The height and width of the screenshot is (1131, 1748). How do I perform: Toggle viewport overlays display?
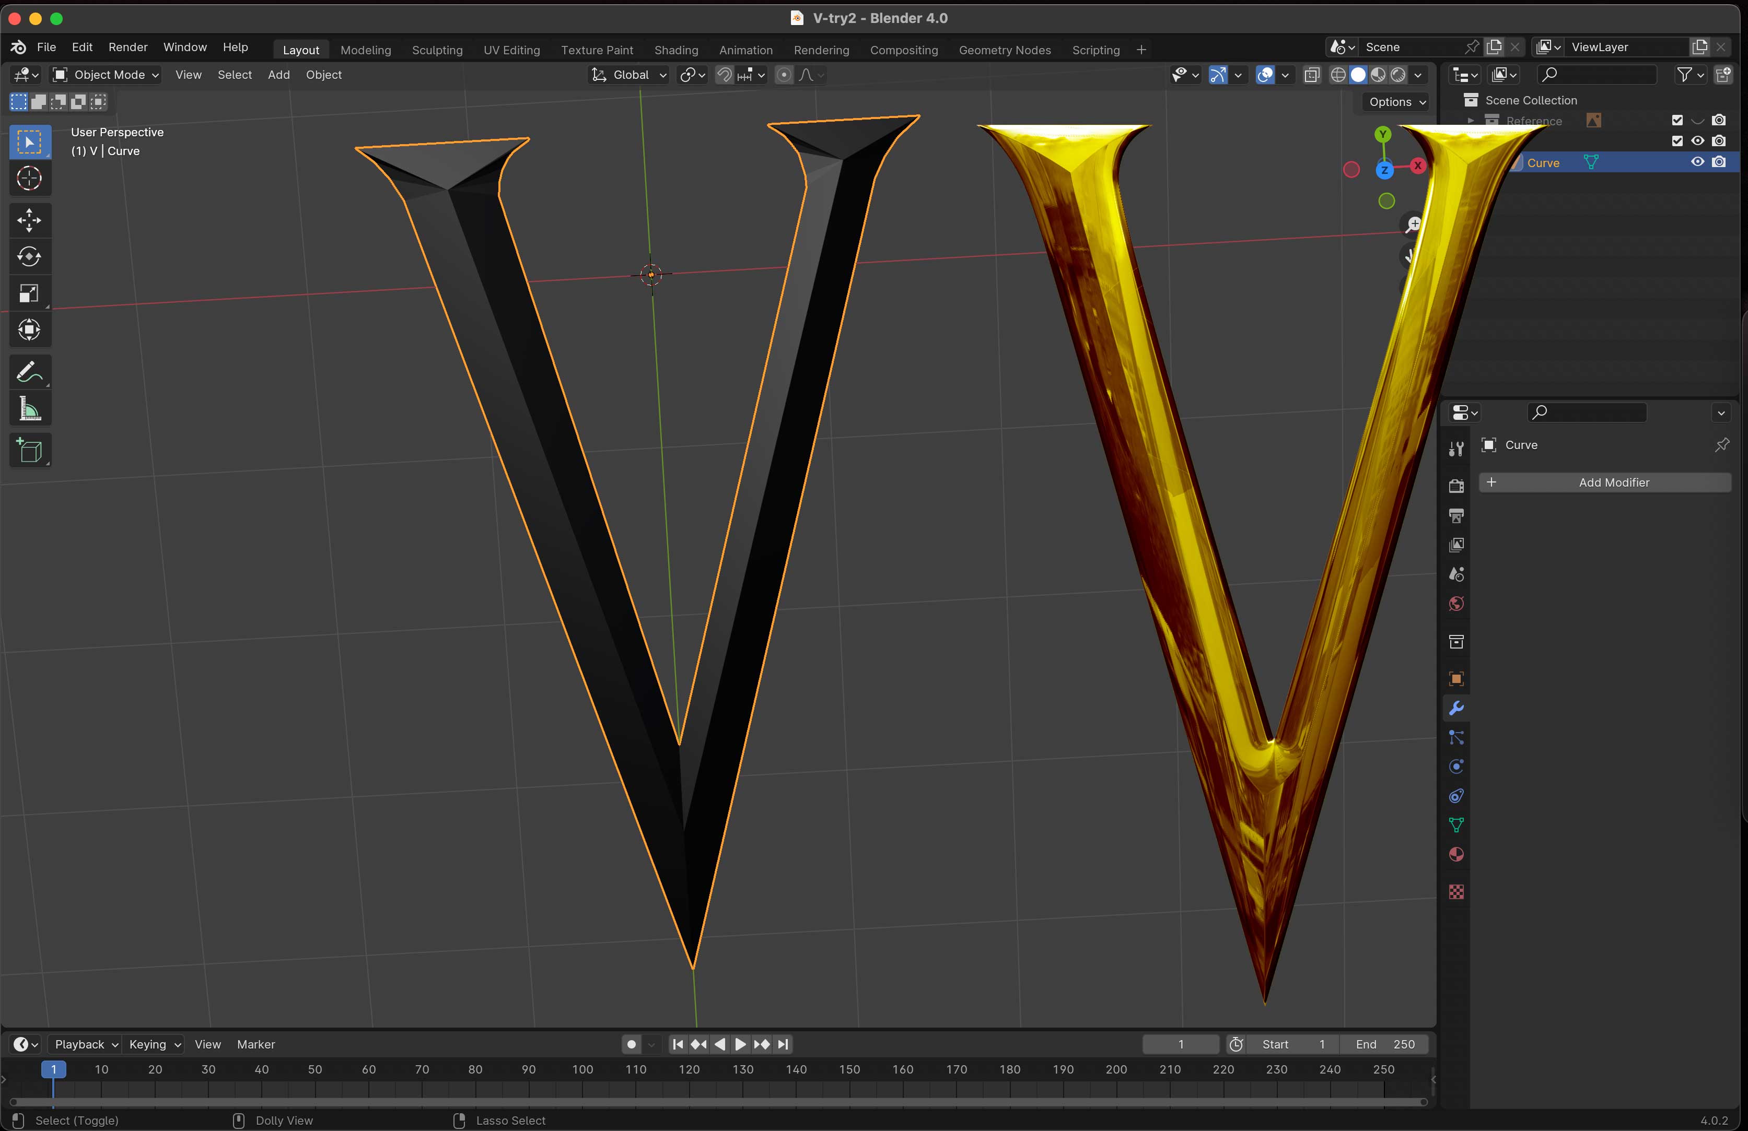point(1265,75)
